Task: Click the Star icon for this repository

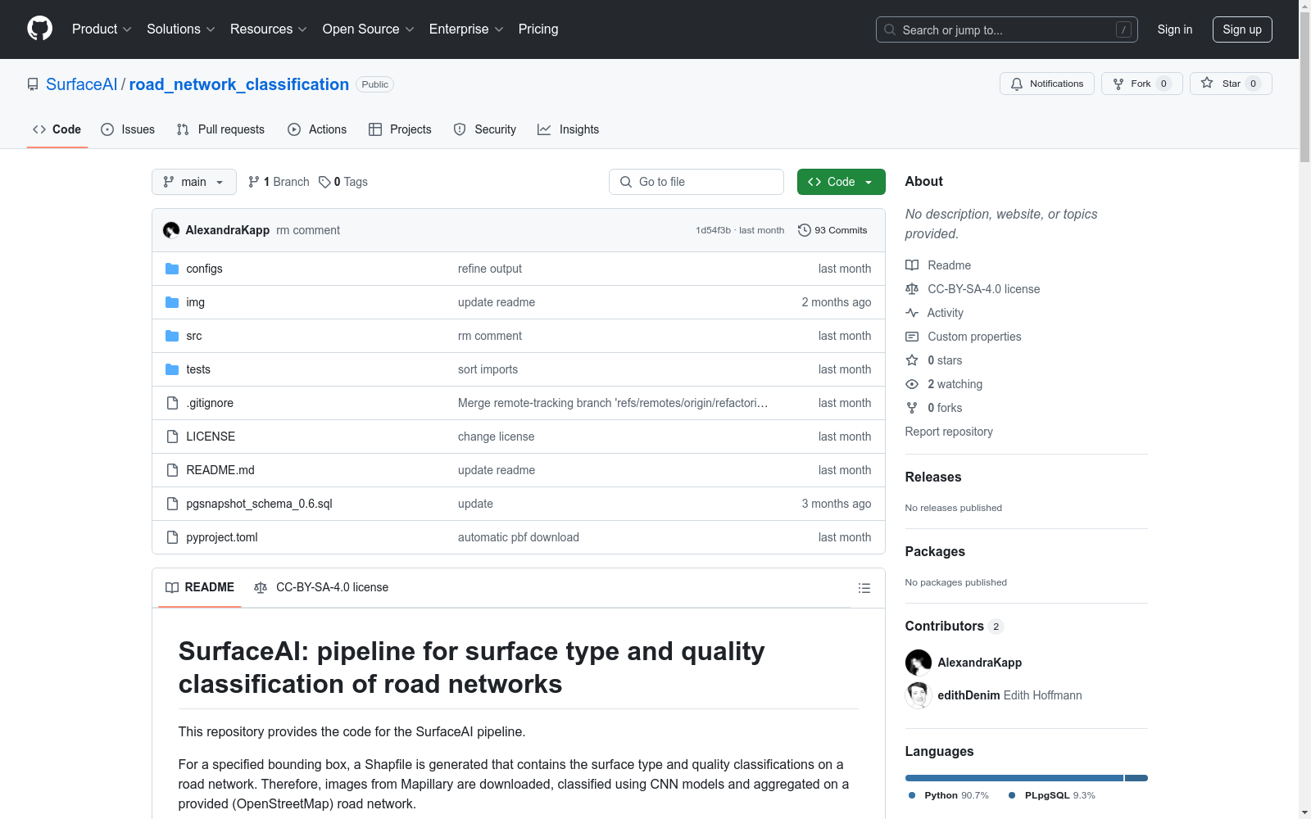Action: [x=1207, y=83]
